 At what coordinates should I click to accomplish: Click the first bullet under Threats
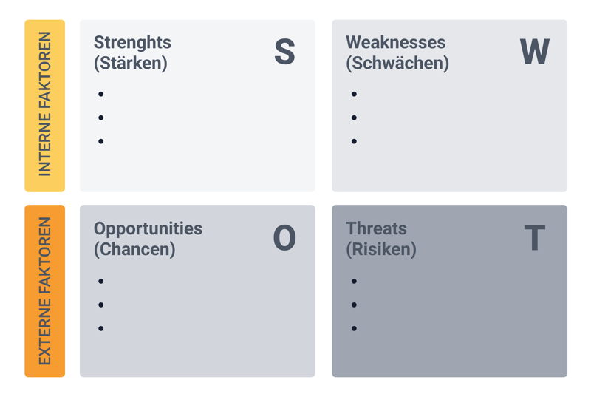355,281
